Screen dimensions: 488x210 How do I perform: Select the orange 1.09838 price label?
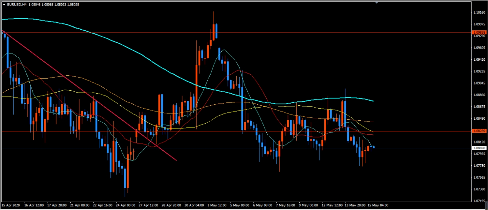[479, 33]
